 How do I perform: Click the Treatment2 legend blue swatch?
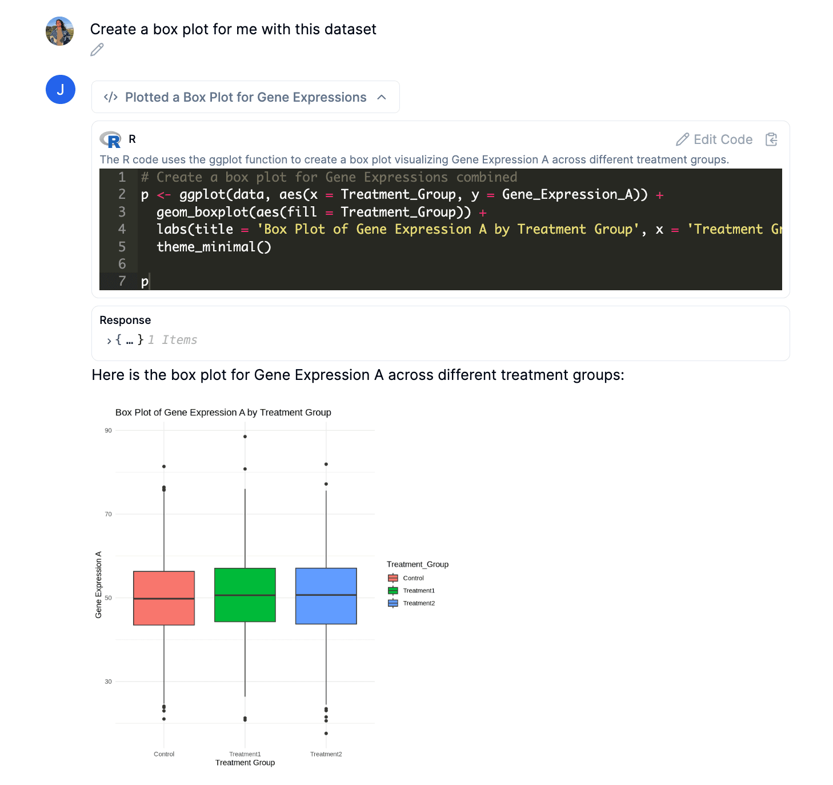tap(393, 603)
